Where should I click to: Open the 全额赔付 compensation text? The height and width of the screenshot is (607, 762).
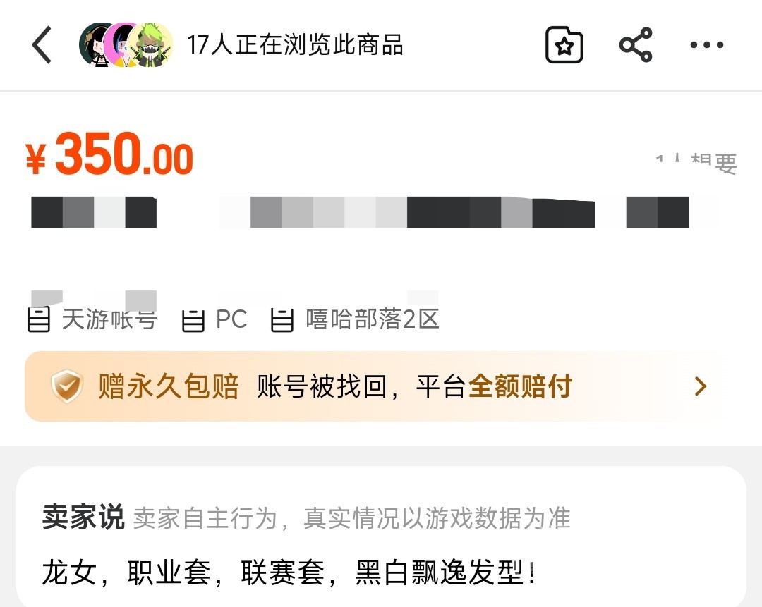point(520,386)
